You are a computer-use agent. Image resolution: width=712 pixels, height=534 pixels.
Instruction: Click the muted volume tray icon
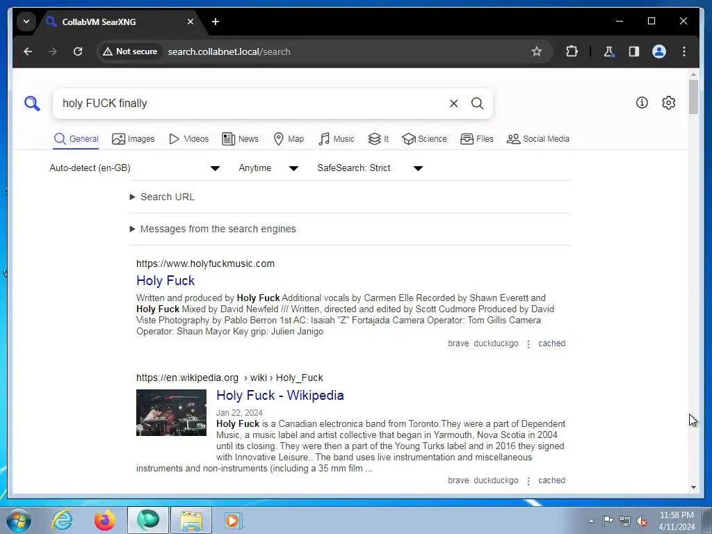pos(642,521)
